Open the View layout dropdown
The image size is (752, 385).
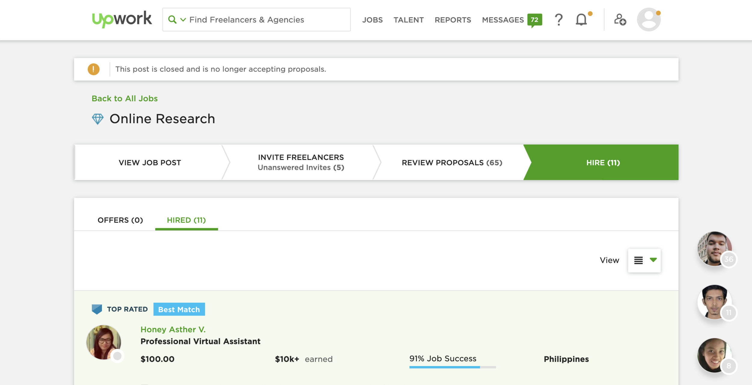point(644,260)
